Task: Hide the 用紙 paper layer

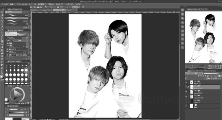Action: pos(186,106)
